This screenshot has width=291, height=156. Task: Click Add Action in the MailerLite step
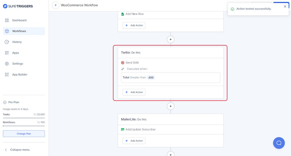point(134,141)
